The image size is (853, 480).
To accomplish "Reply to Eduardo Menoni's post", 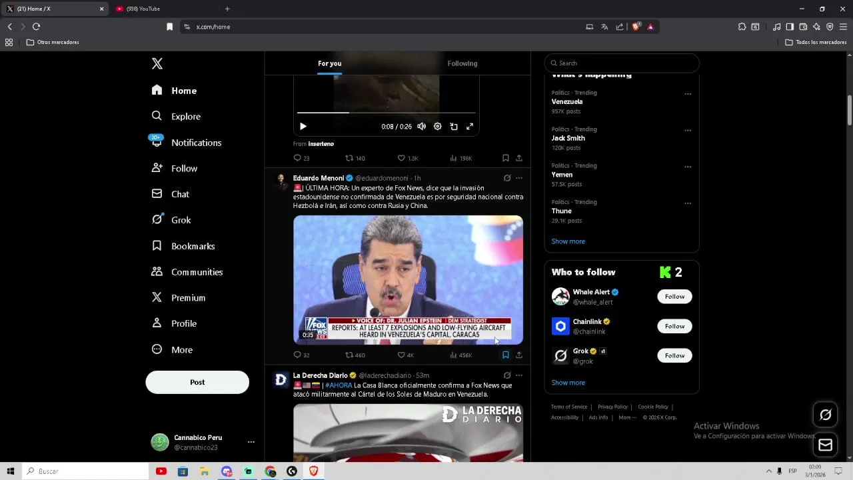I will point(301,355).
